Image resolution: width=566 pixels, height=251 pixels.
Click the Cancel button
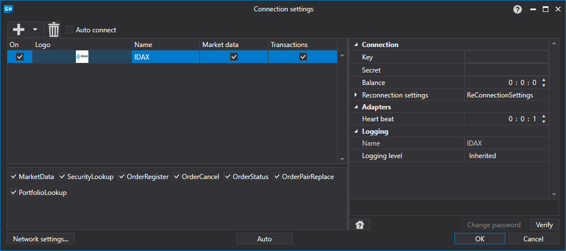tap(533, 239)
